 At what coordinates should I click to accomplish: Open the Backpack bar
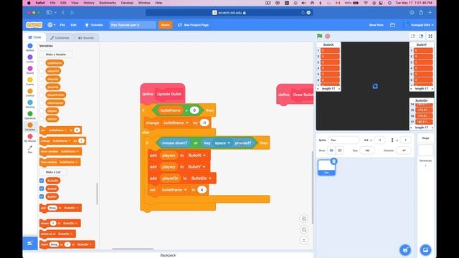point(168,255)
